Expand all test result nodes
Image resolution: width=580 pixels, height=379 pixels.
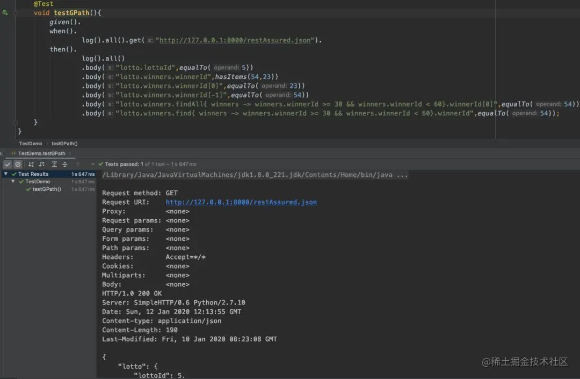tap(54, 164)
